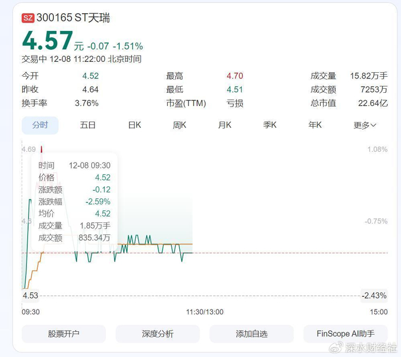Screen dimensions: 401x357
Task: Select the 季K quarterly tab
Action: click(x=270, y=125)
